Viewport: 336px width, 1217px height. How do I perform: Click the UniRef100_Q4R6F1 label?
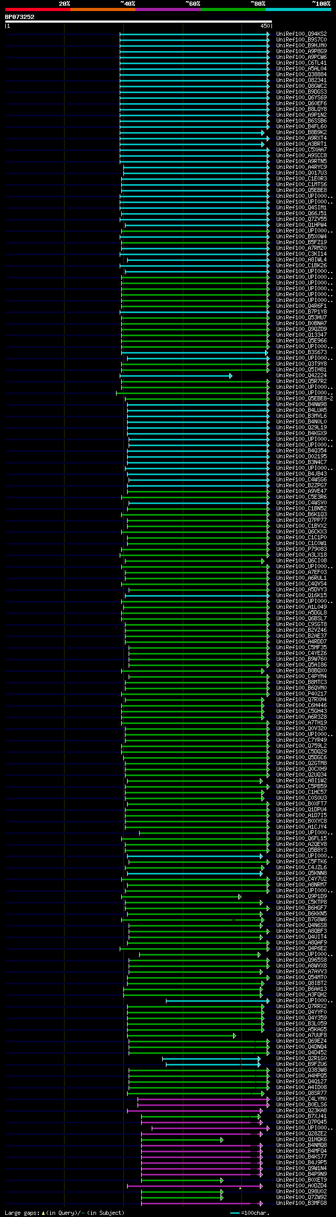(x=301, y=306)
